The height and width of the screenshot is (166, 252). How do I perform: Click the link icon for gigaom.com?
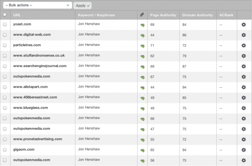click(142, 150)
